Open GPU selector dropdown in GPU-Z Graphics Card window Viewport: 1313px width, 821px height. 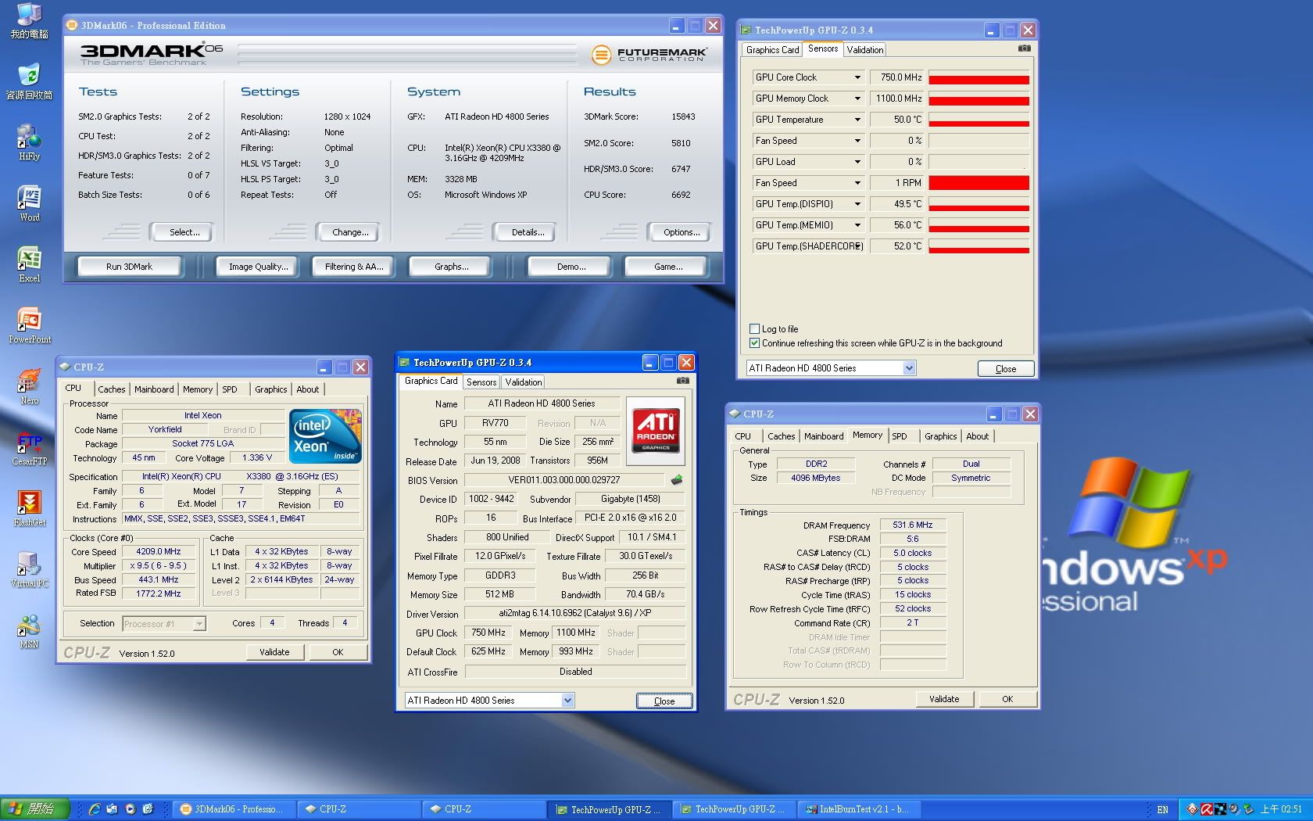(x=567, y=700)
